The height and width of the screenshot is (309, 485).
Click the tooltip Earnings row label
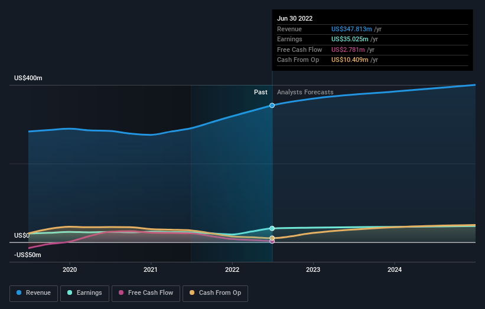click(x=289, y=39)
